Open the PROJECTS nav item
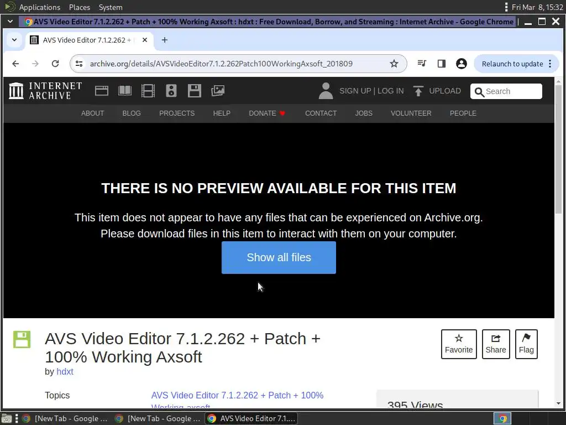 click(177, 113)
